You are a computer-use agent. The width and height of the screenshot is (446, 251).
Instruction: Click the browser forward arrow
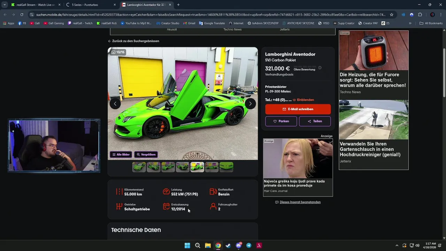(x=13, y=15)
